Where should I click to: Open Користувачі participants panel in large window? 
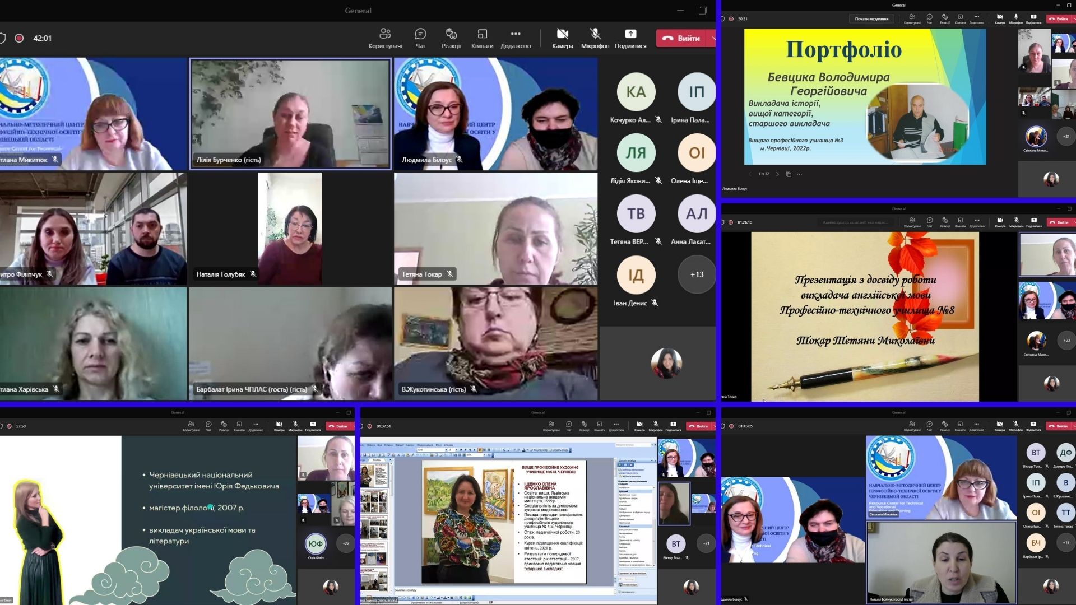[x=385, y=38]
